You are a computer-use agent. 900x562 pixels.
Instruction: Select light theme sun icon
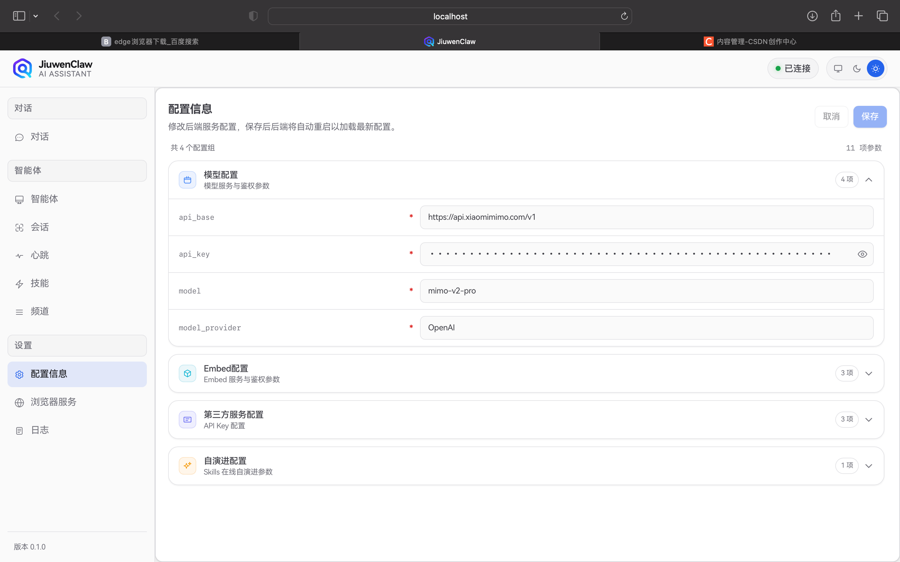(875, 69)
